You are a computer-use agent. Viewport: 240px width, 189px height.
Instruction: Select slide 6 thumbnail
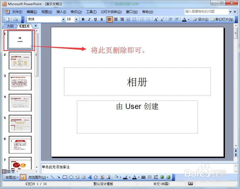coord(20,145)
